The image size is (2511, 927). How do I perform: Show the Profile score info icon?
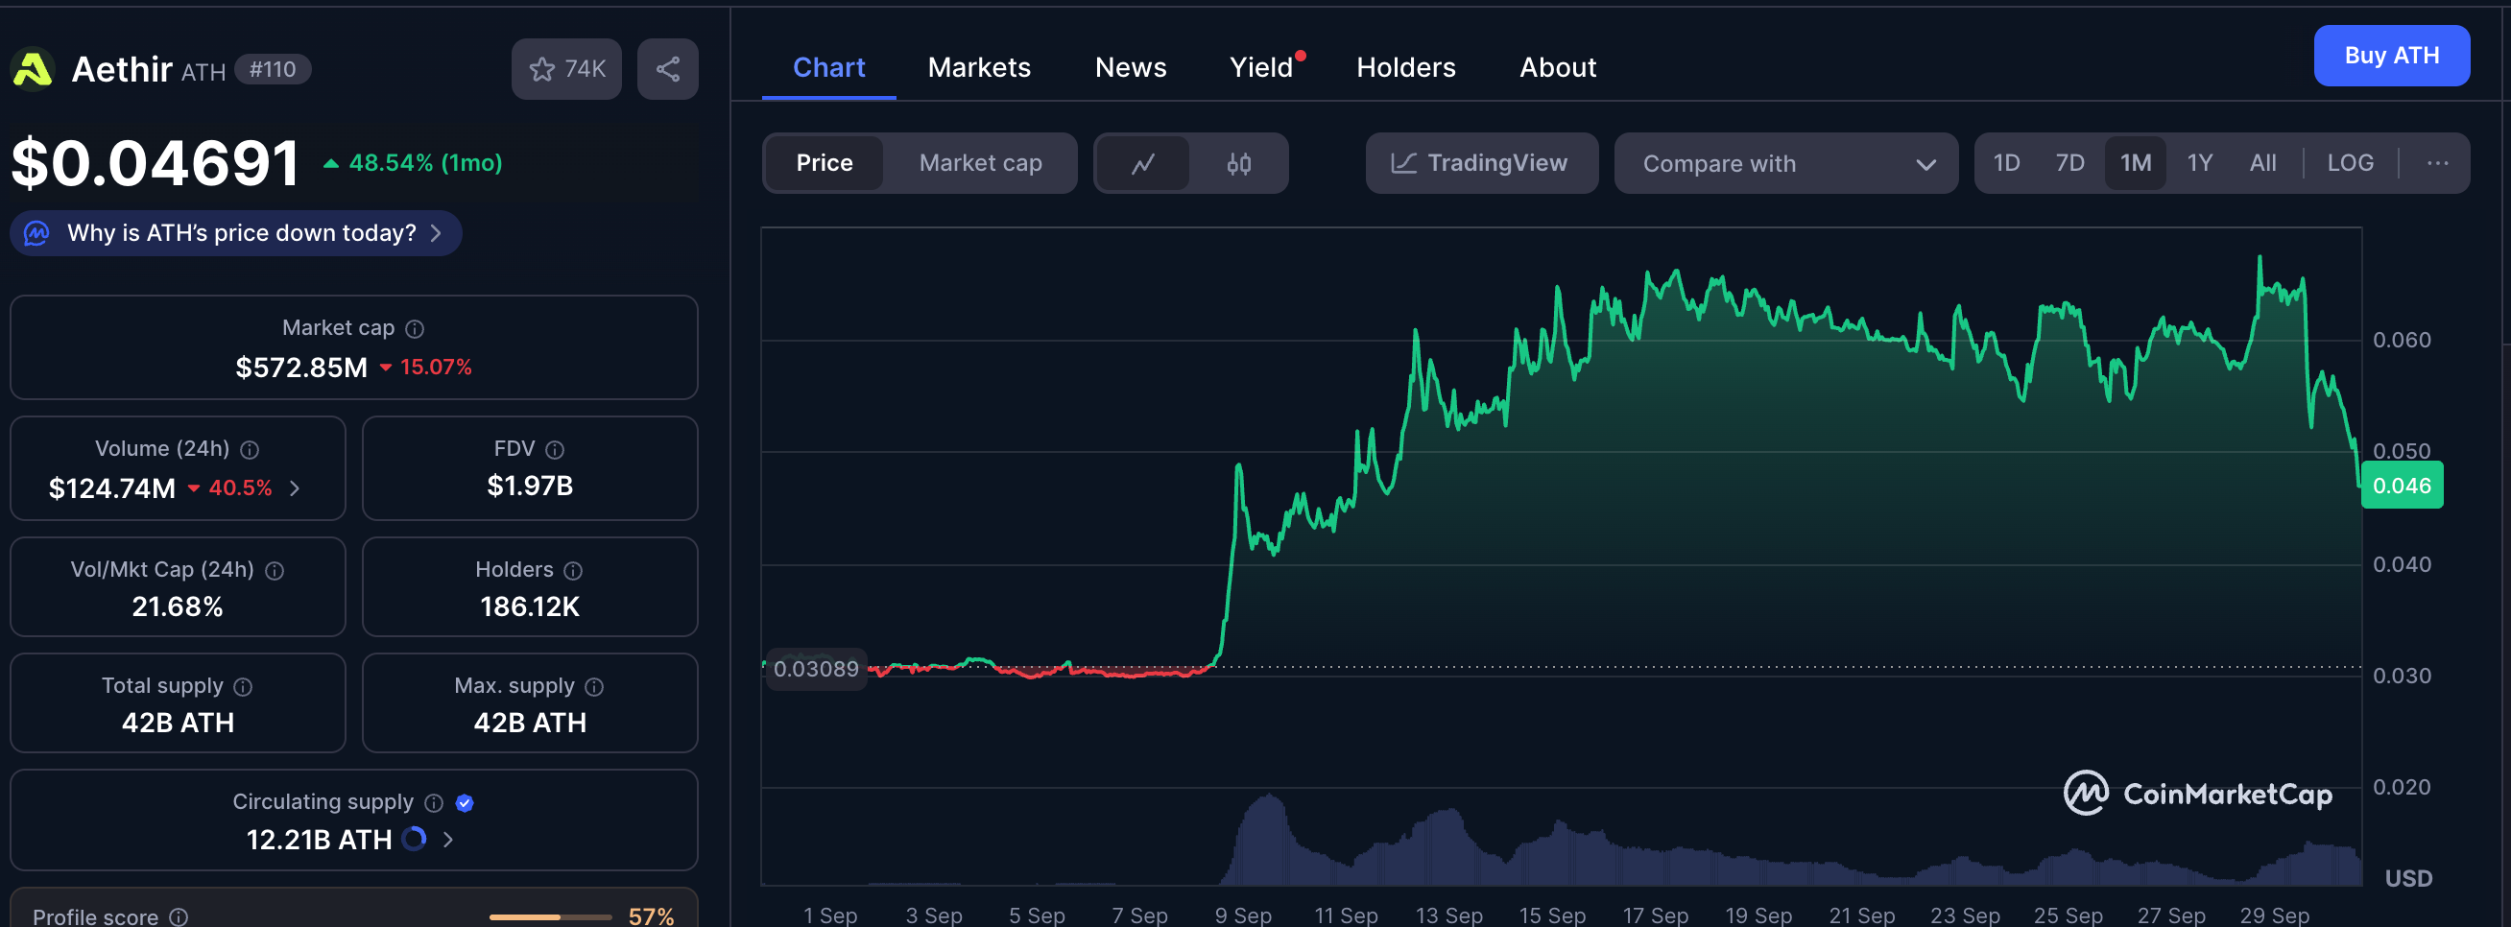coord(179,916)
